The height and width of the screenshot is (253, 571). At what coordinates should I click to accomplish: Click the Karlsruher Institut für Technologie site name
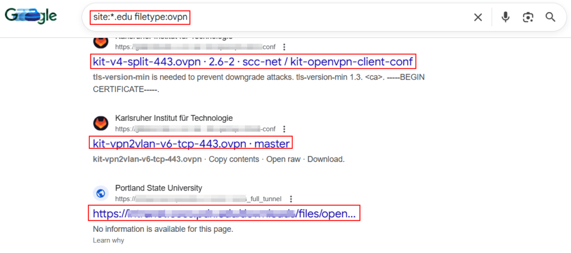tap(173, 118)
